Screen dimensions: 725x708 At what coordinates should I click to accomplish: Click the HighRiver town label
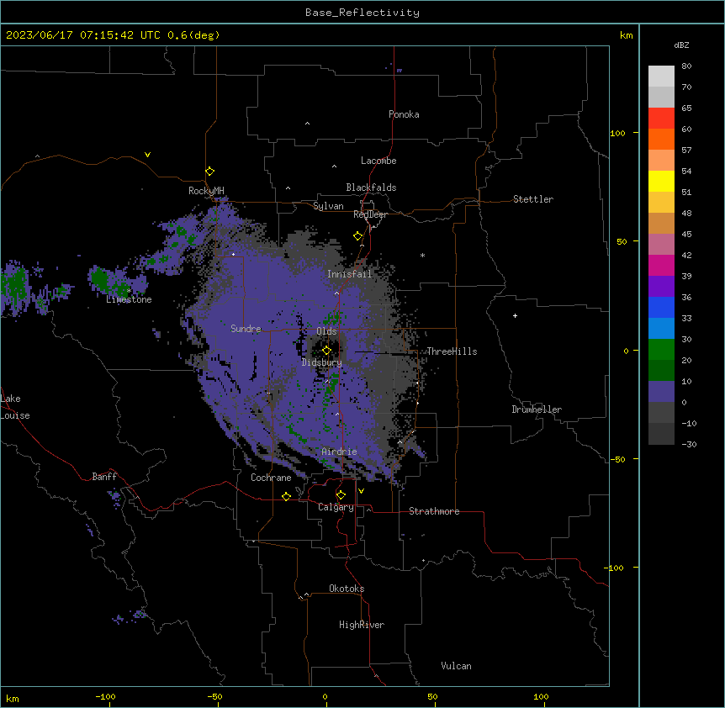click(x=362, y=625)
